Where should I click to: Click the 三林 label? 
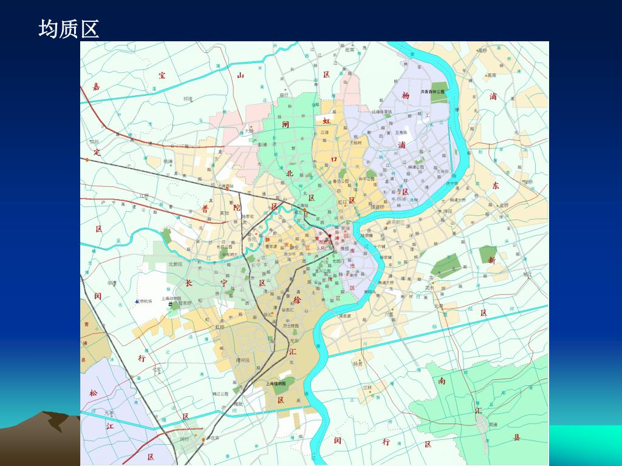[367, 388]
